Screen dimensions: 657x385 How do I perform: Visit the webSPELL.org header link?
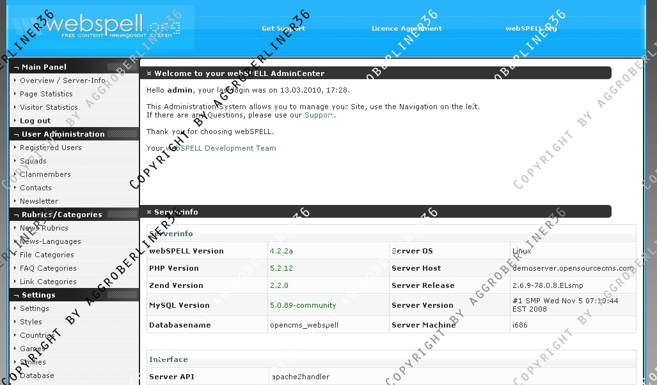click(x=531, y=29)
